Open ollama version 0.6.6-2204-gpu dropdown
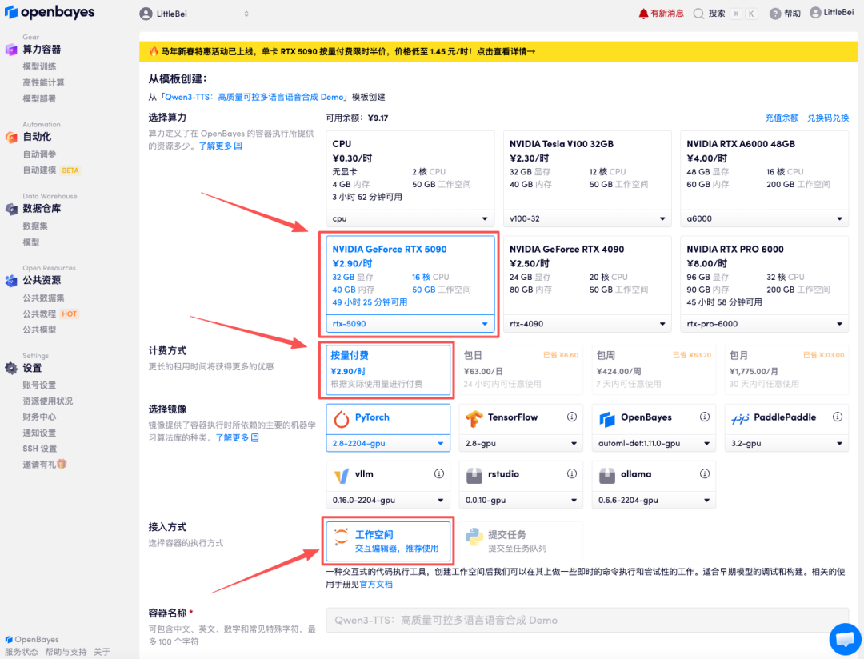 pyautogui.click(x=654, y=501)
